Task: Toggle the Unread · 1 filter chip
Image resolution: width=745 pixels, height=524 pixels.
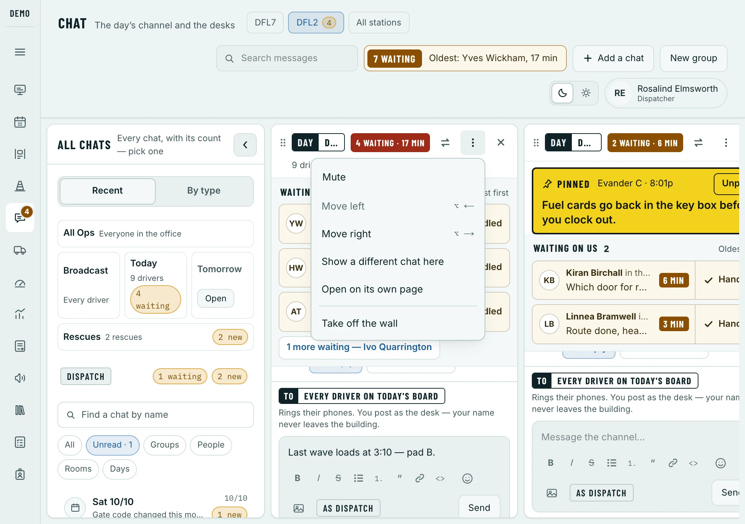Action: pyautogui.click(x=113, y=445)
